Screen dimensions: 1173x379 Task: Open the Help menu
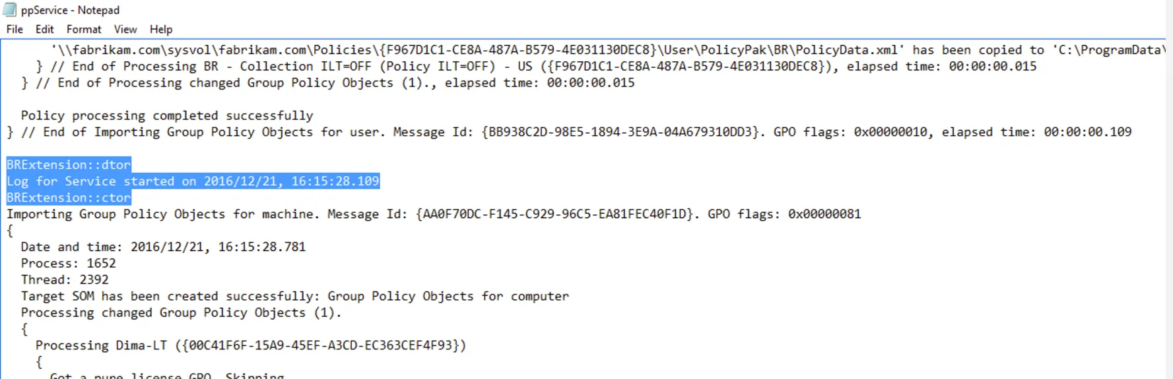[160, 30]
